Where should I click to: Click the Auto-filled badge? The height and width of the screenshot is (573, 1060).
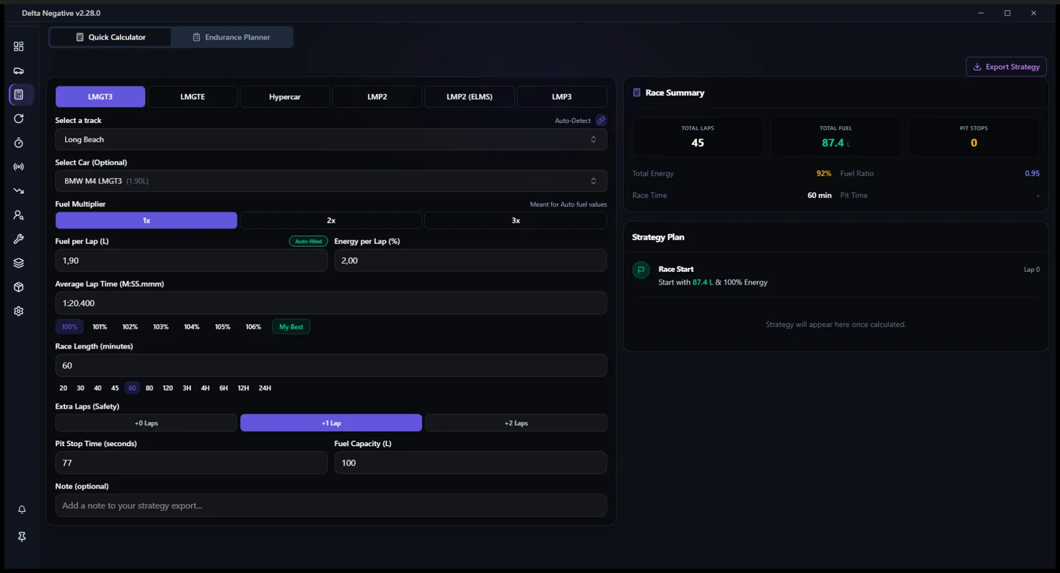(x=308, y=242)
